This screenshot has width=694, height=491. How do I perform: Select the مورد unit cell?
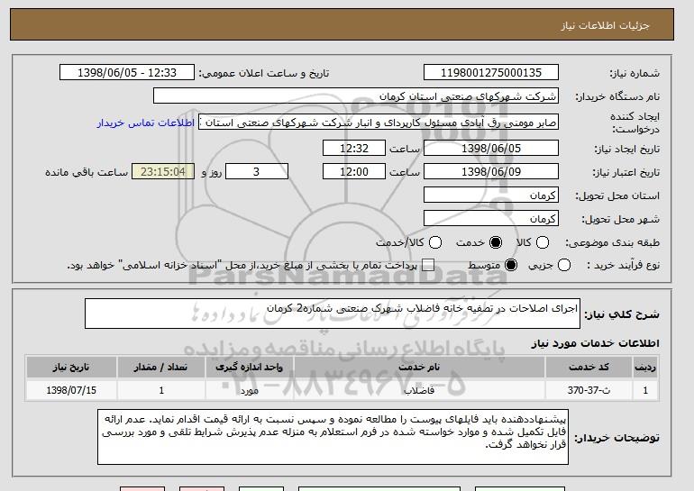click(x=249, y=391)
